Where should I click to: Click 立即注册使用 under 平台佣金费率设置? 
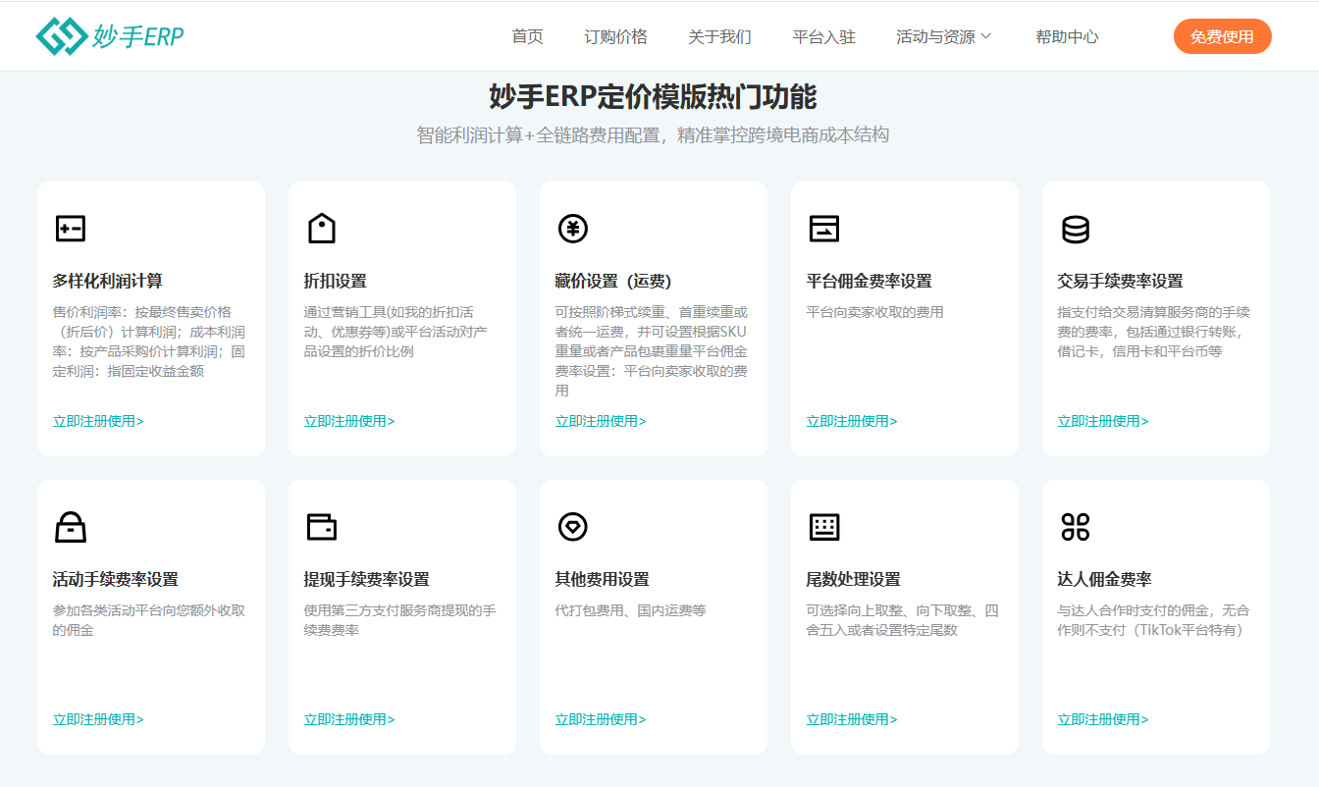(x=852, y=421)
